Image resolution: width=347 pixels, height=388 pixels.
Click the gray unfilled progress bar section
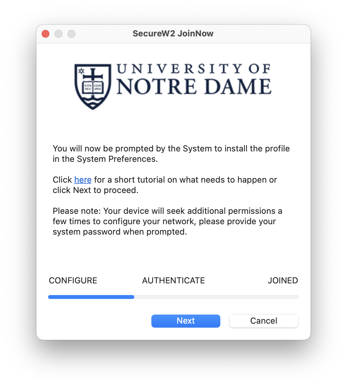216,297
